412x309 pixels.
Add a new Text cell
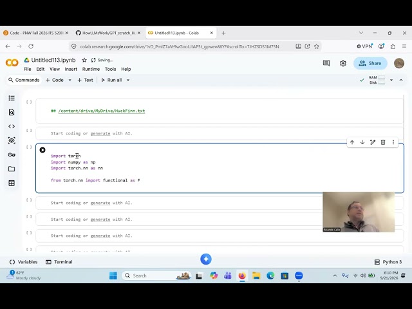[x=85, y=80]
